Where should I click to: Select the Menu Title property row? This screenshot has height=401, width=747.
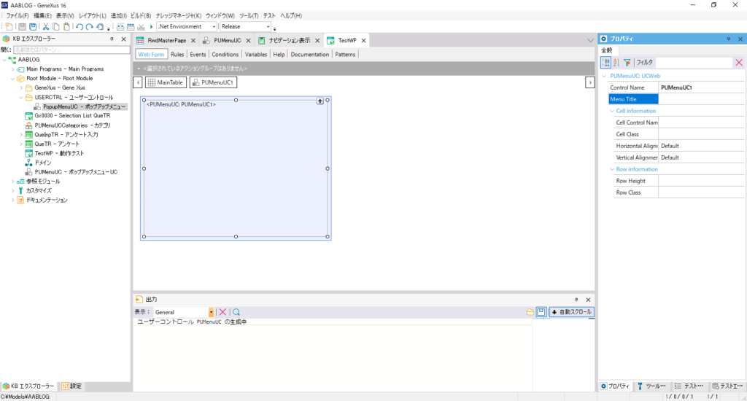(676, 99)
